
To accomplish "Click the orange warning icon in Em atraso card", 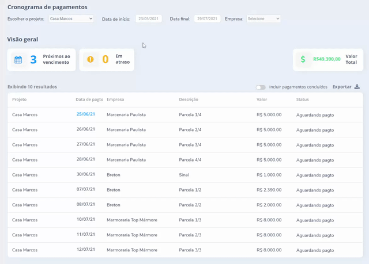I will pyautogui.click(x=90, y=60).
